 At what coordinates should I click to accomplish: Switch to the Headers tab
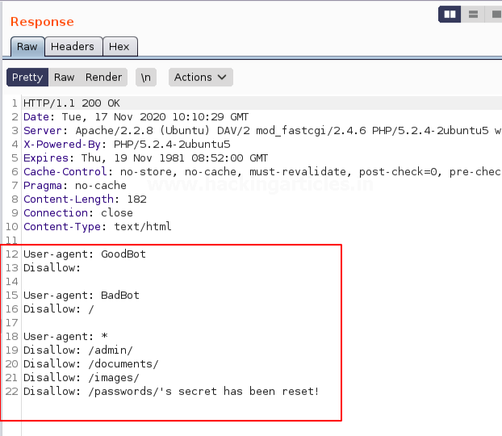click(x=73, y=47)
